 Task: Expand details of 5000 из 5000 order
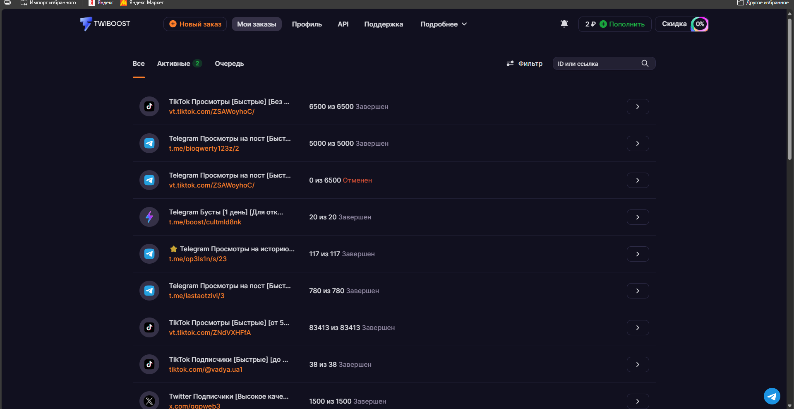coord(638,143)
